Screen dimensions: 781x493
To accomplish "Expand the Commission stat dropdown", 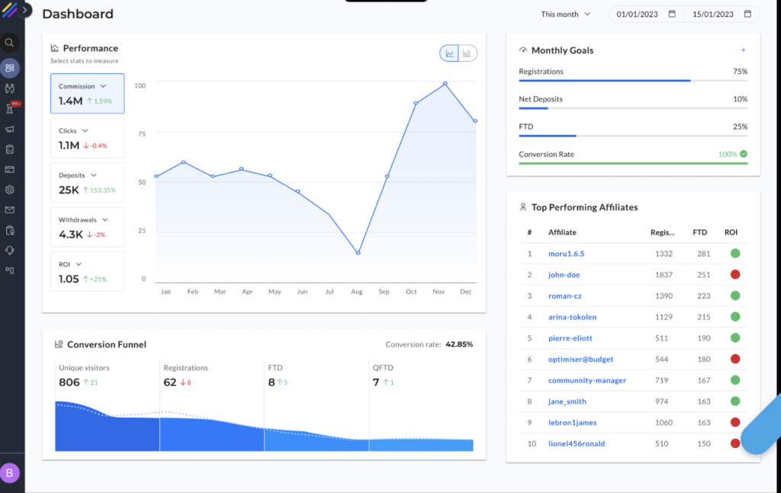I will (103, 87).
